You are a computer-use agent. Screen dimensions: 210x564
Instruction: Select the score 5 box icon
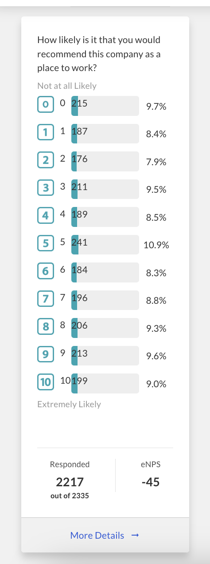[x=45, y=243]
